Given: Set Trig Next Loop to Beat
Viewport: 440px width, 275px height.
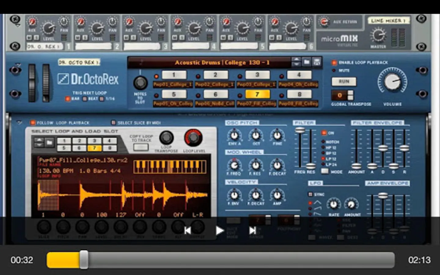Looking at the screenshot, I should point(85,99).
